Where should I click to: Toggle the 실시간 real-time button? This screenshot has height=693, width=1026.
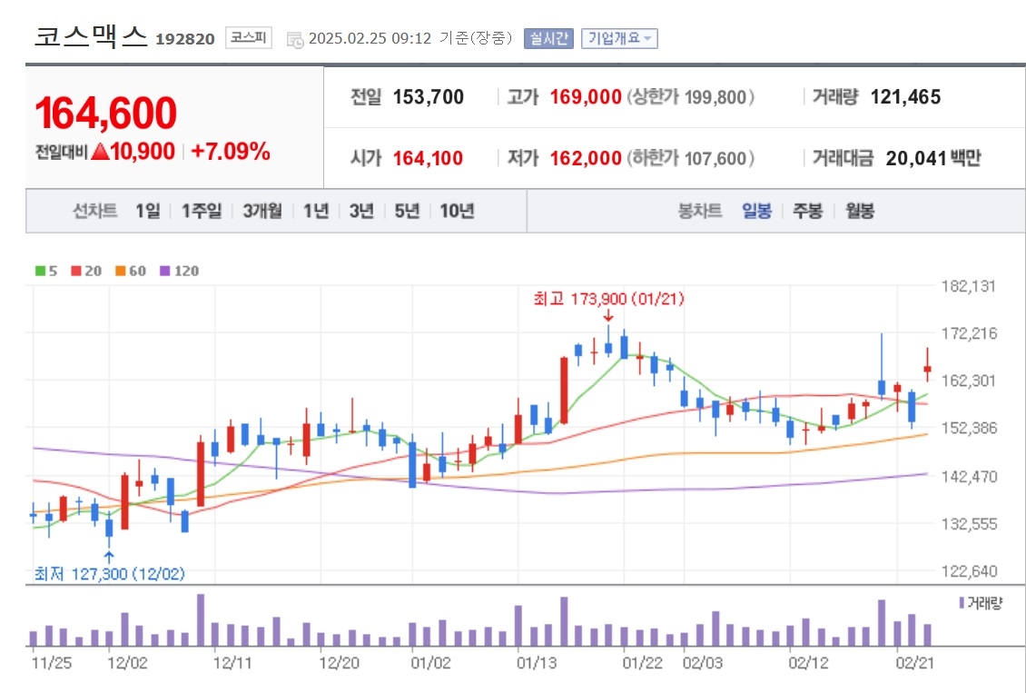tap(548, 39)
